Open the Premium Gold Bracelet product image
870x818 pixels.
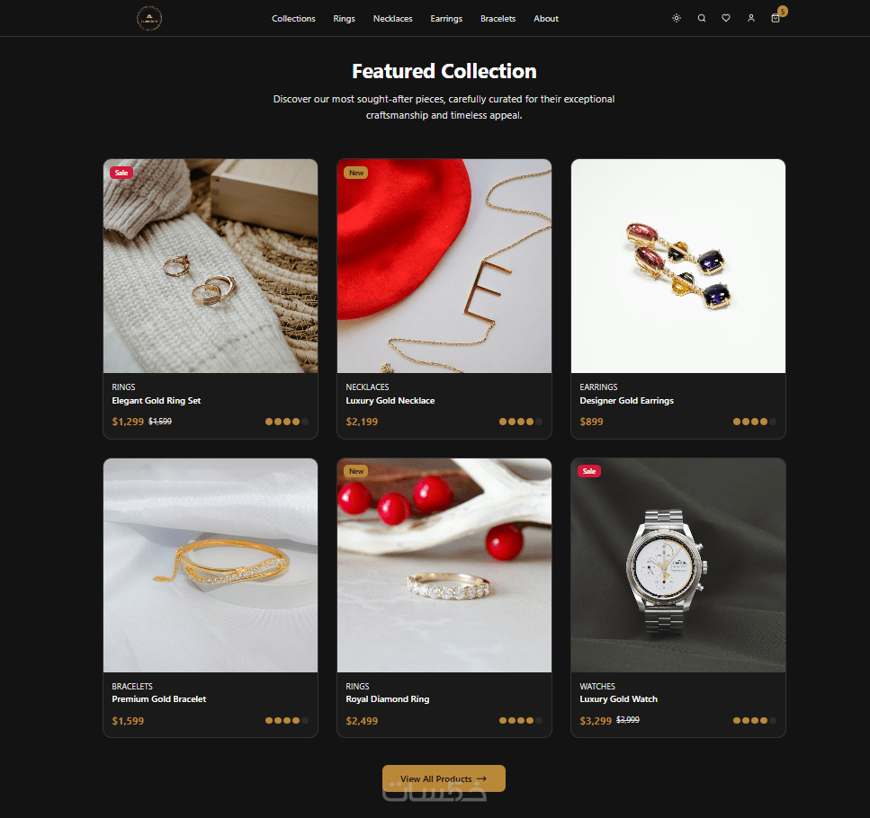pos(211,565)
